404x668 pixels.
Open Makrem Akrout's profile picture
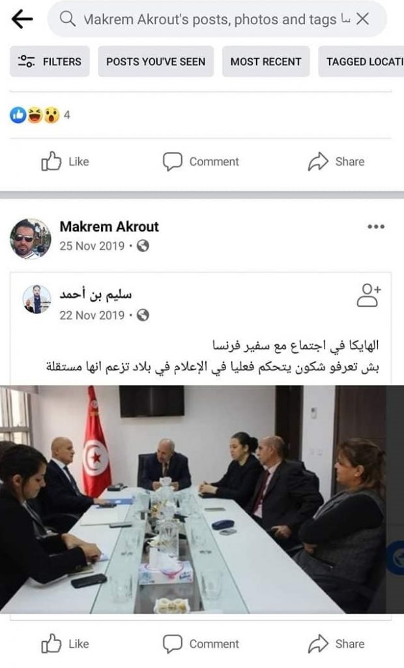click(x=30, y=239)
